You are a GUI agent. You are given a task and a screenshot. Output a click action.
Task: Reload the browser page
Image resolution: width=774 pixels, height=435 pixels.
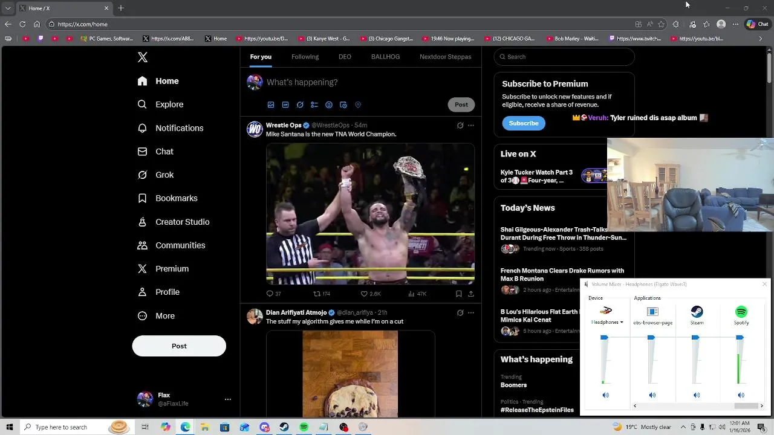(x=22, y=24)
